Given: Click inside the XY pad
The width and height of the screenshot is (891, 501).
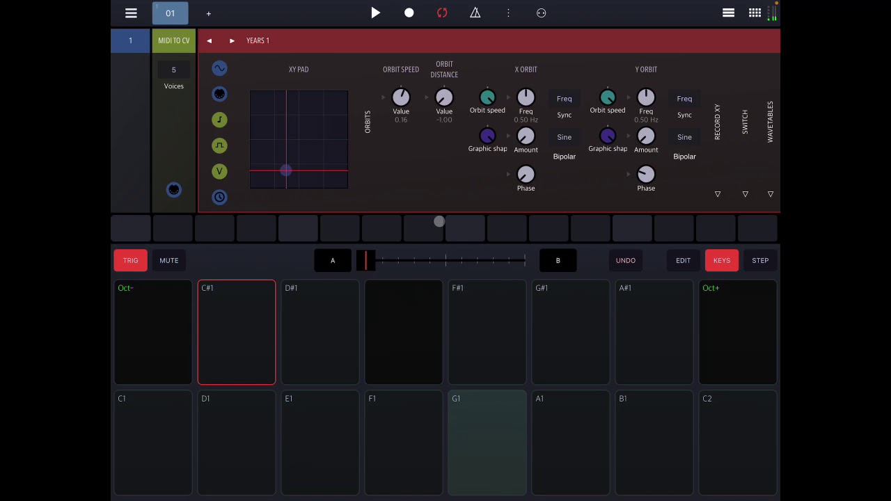Looking at the screenshot, I should (299, 139).
